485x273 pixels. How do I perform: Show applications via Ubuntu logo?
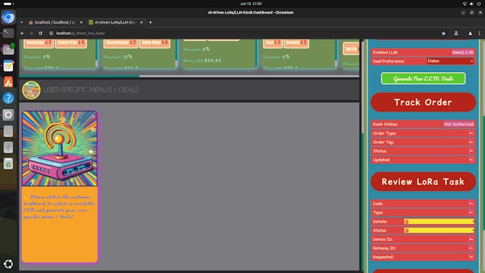(x=9, y=264)
